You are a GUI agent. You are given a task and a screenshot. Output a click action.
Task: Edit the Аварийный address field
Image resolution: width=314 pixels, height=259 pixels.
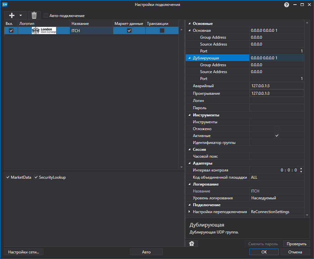pyautogui.click(x=277, y=86)
